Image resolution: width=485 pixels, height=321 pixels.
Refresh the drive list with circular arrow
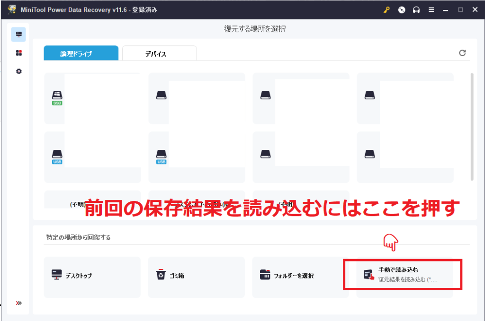[462, 53]
